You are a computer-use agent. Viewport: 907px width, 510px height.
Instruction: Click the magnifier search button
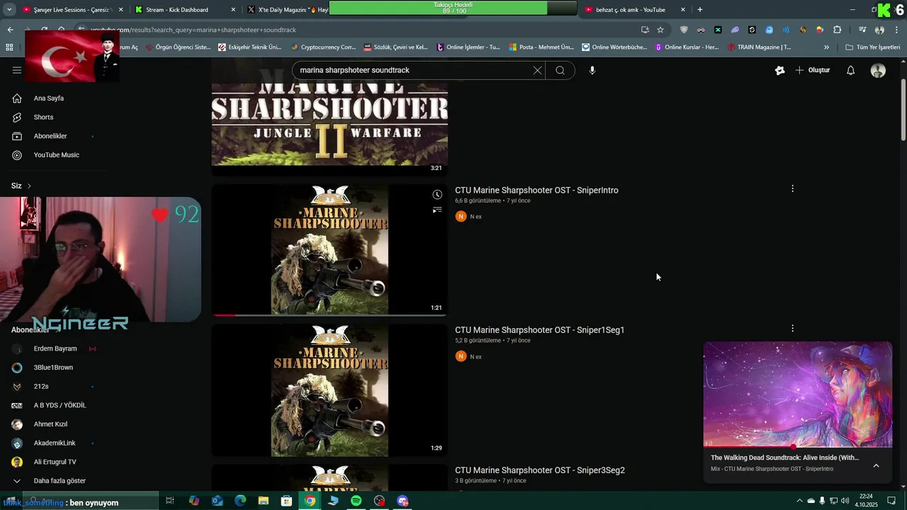click(560, 70)
